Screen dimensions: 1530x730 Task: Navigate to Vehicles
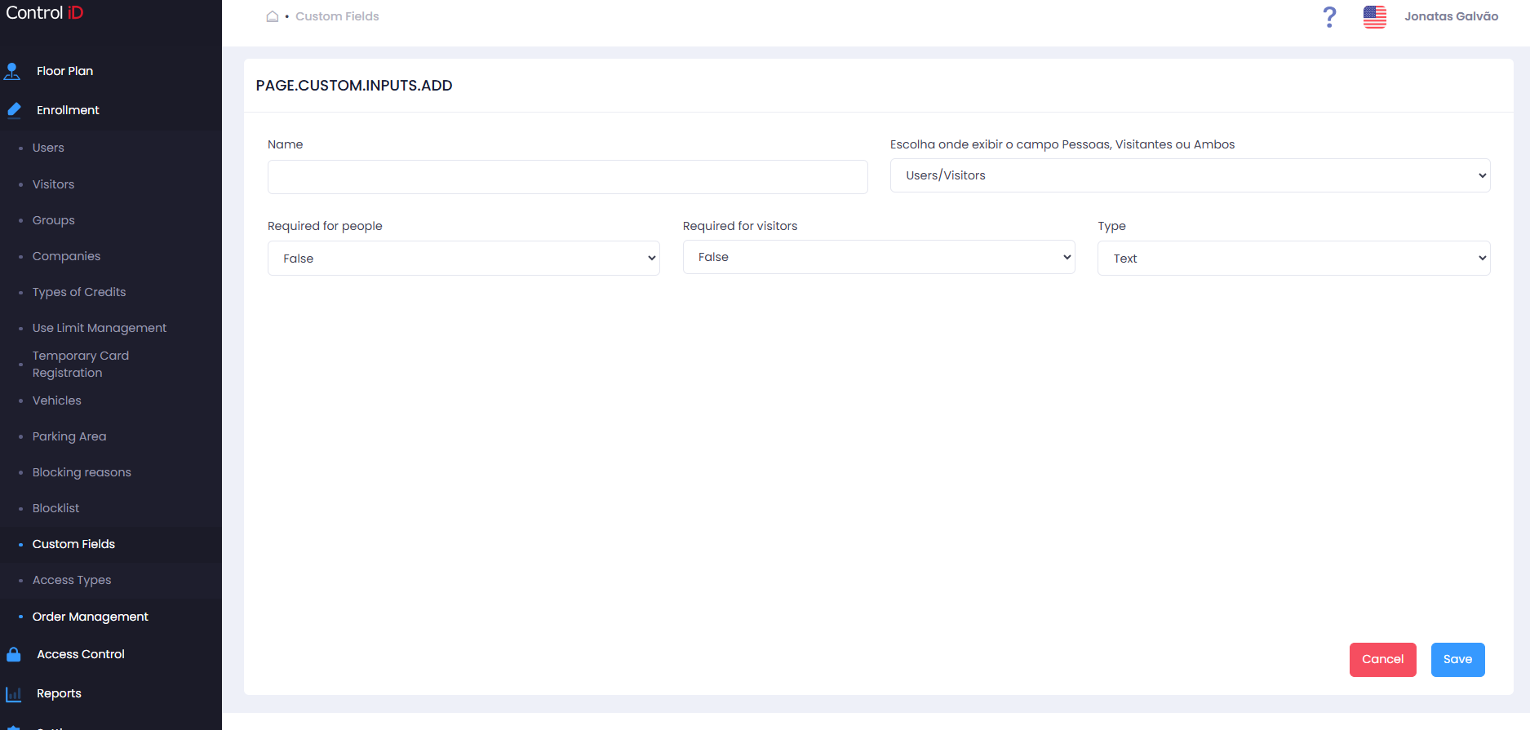tap(57, 400)
